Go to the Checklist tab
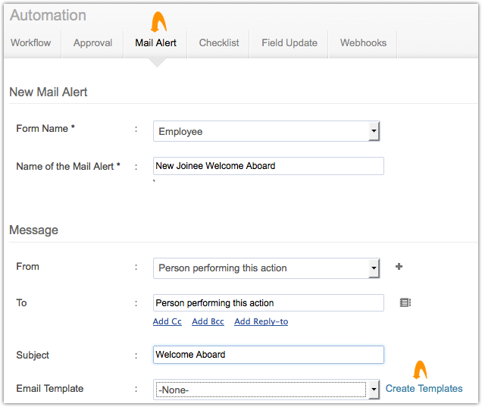 coord(218,43)
